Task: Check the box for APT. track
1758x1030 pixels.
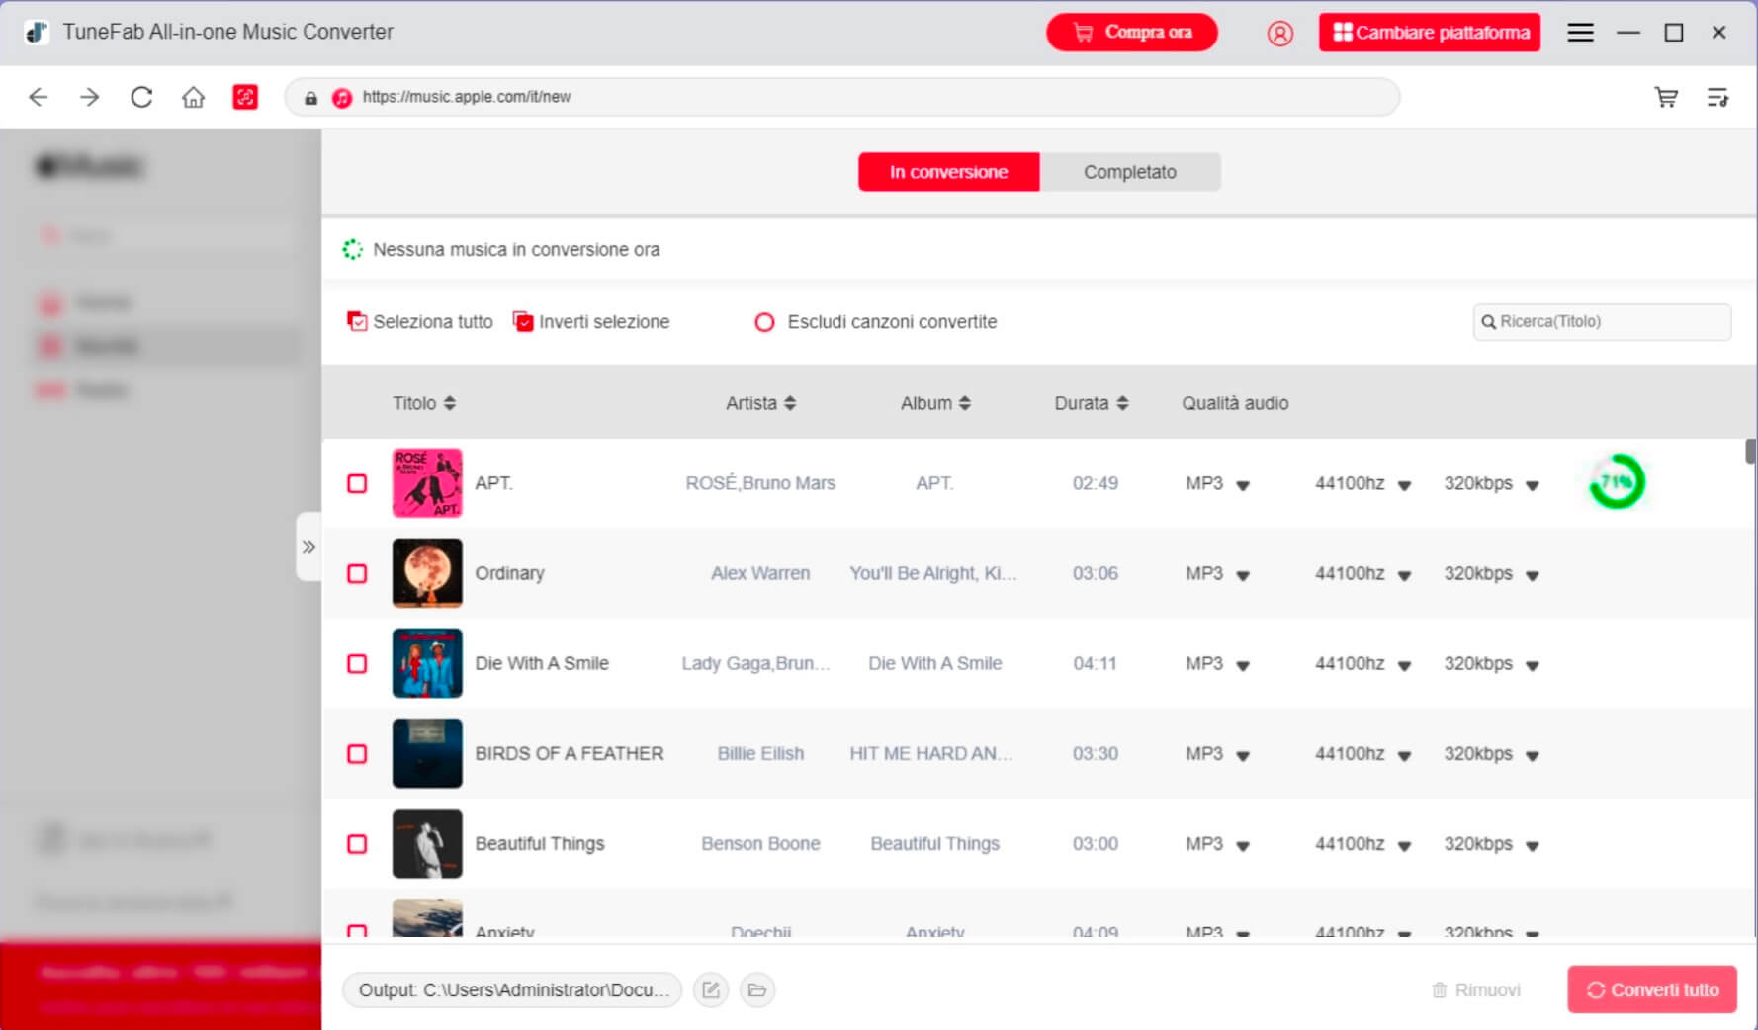Action: [357, 483]
